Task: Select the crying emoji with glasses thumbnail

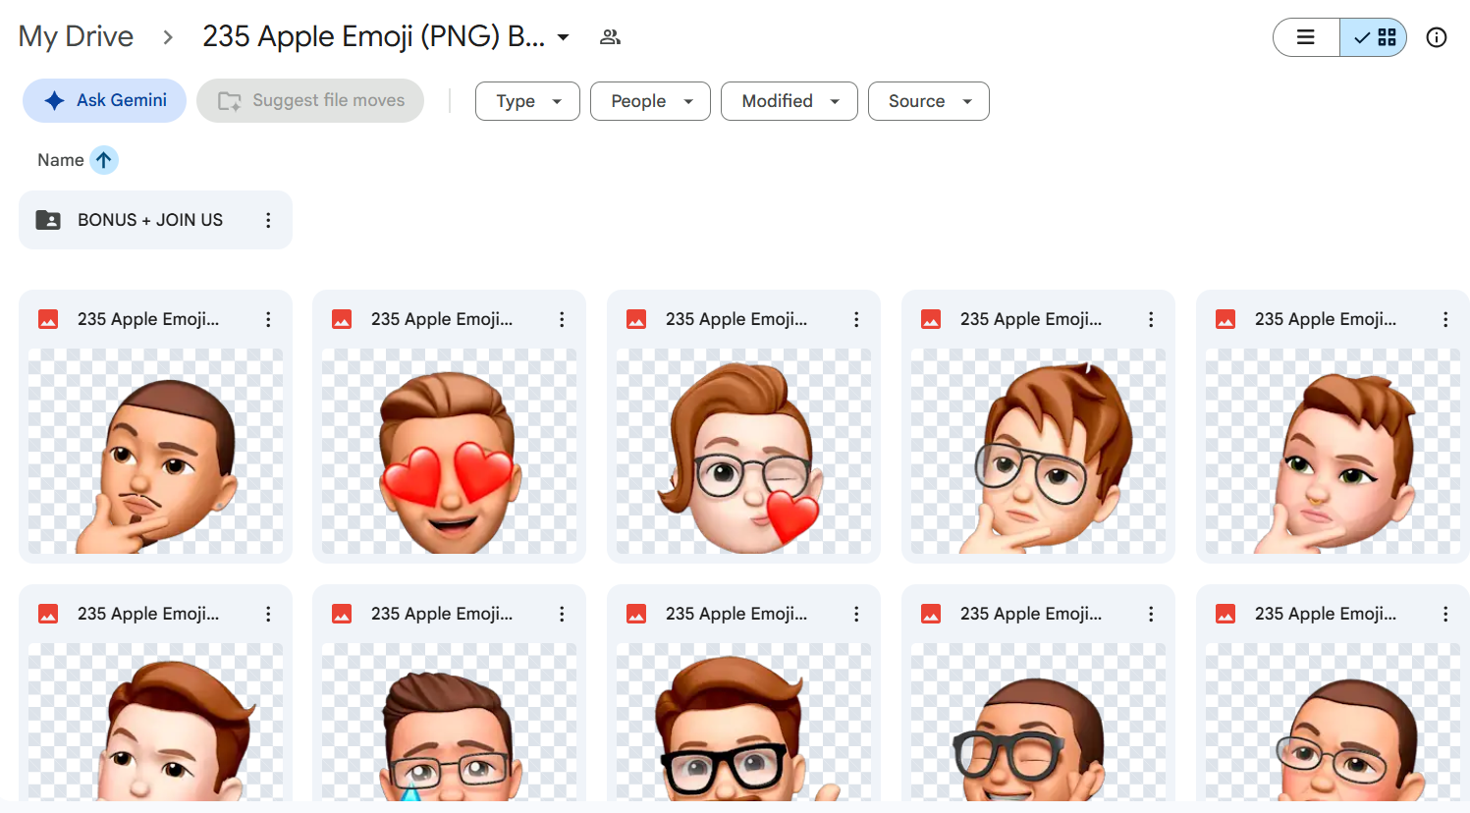Action: point(449,722)
